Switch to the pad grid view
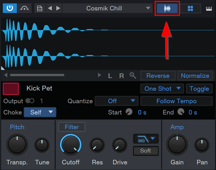This screenshot has width=216, height=170. [190, 8]
